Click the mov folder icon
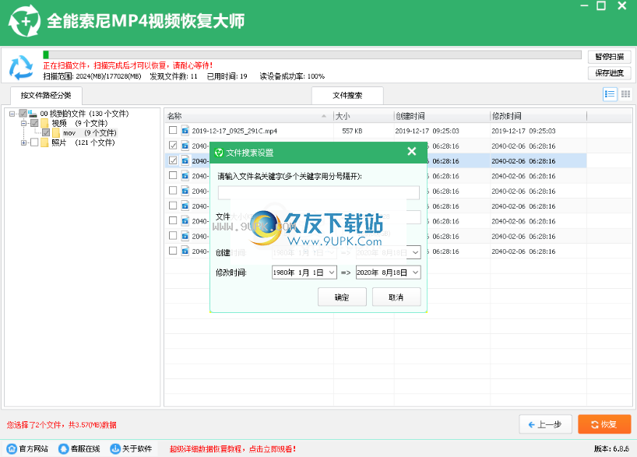The height and width of the screenshot is (457, 637). (x=56, y=133)
